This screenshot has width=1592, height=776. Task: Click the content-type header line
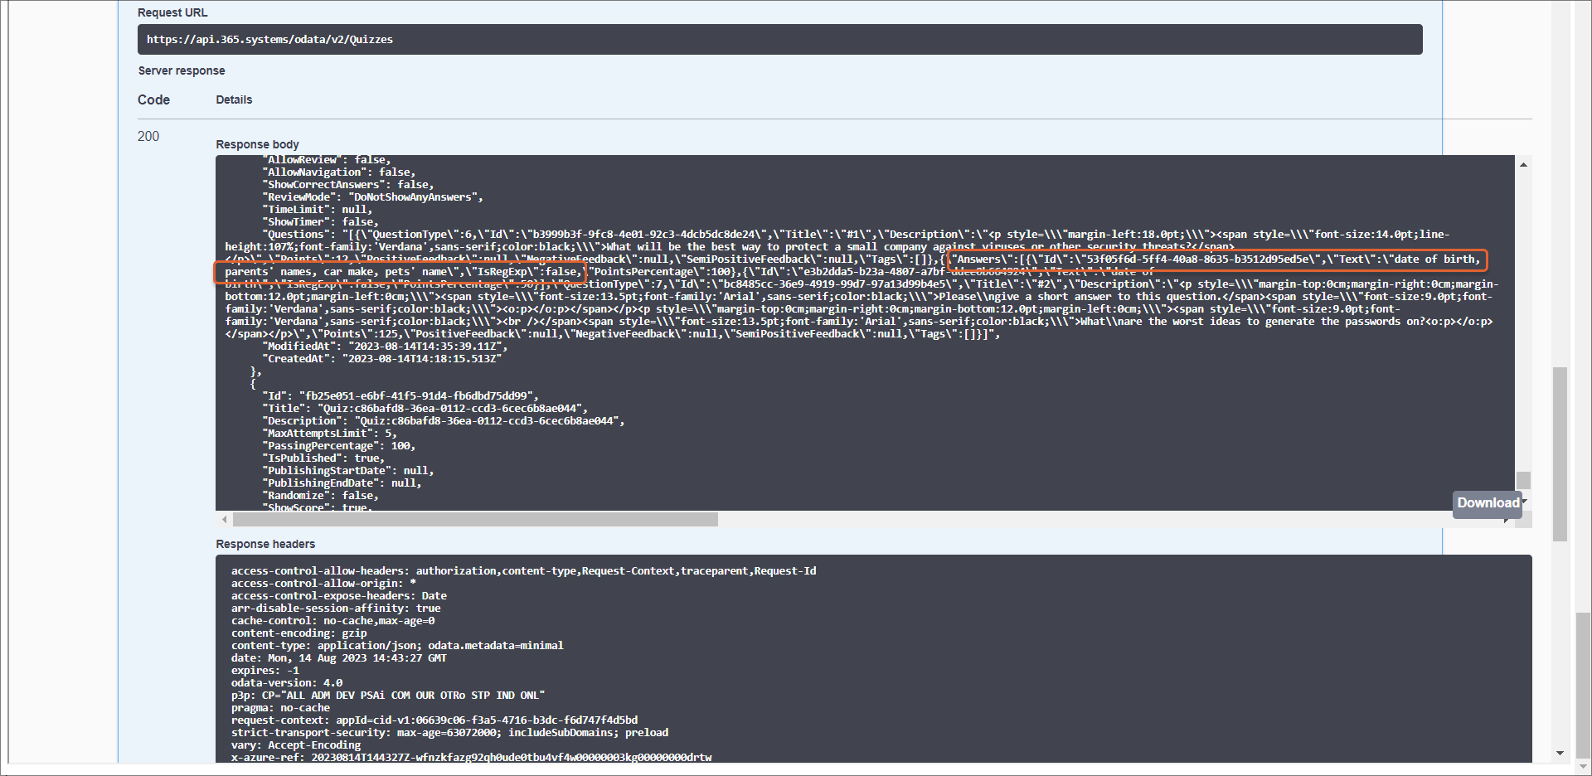(x=397, y=646)
